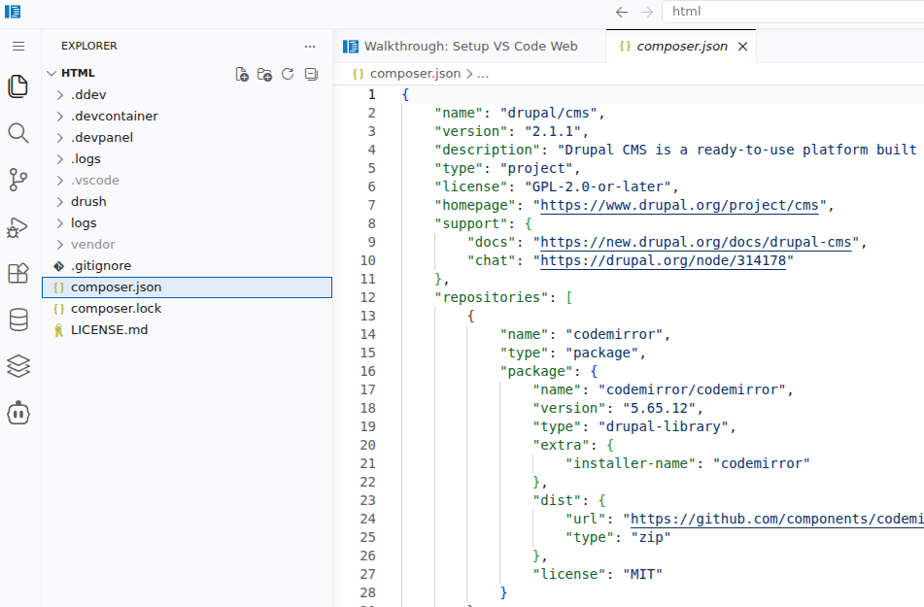This screenshot has height=607, width=924.
Task: Click the breadcrumb ellipsis segment
Action: pyautogui.click(x=483, y=74)
